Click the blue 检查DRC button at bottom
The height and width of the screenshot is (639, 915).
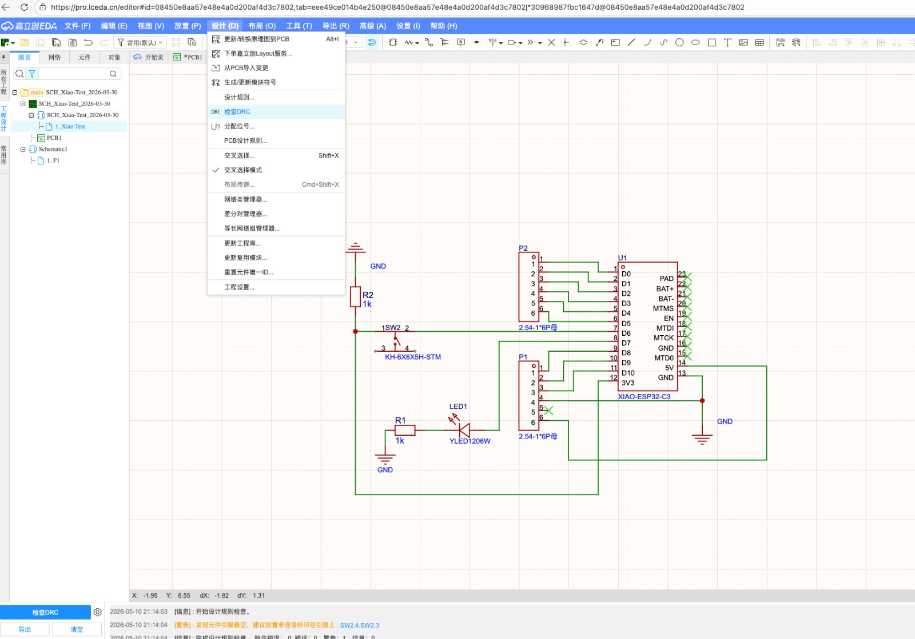(x=45, y=612)
